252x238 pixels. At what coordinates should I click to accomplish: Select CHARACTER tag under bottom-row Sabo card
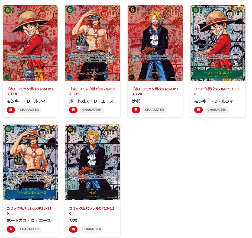92,229
